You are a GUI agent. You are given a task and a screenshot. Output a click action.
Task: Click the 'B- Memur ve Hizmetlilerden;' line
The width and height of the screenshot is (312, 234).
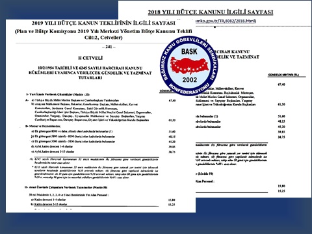point(43,126)
